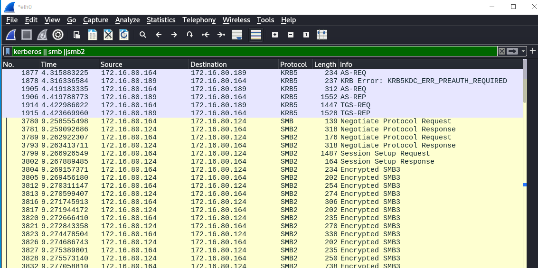Sort packets by the Protocol column
The image size is (538, 268).
point(293,64)
